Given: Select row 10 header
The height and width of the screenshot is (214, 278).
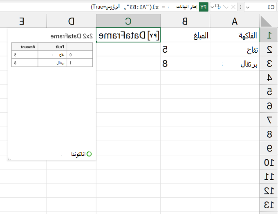Looking at the screenshot, I should (269, 162).
